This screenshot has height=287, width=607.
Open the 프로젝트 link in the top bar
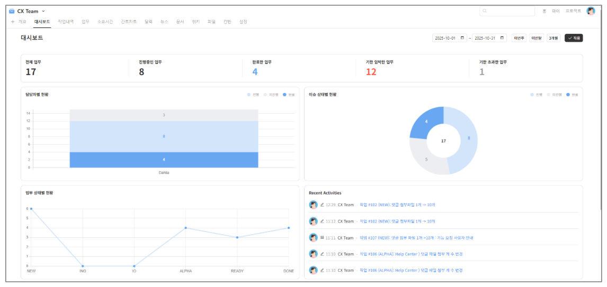(x=573, y=11)
